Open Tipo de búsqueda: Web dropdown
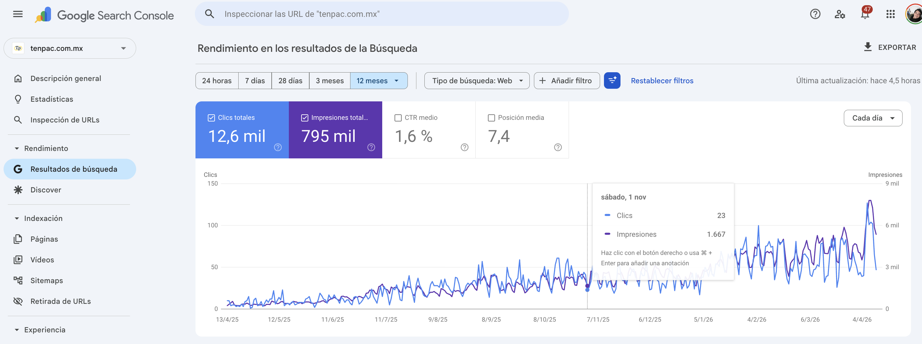Image resolution: width=922 pixels, height=344 pixels. [477, 80]
